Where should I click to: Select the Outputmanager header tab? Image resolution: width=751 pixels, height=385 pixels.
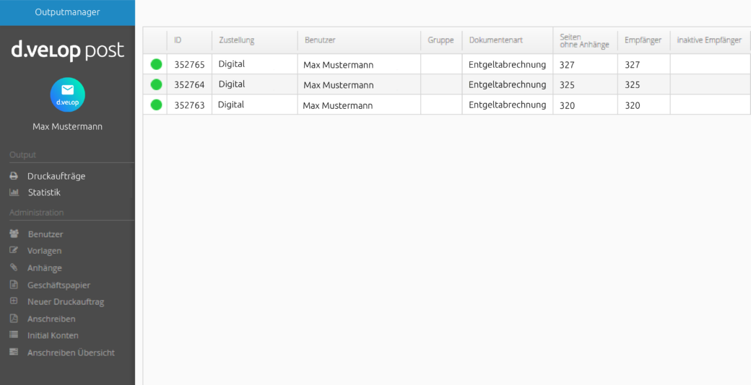tap(68, 12)
